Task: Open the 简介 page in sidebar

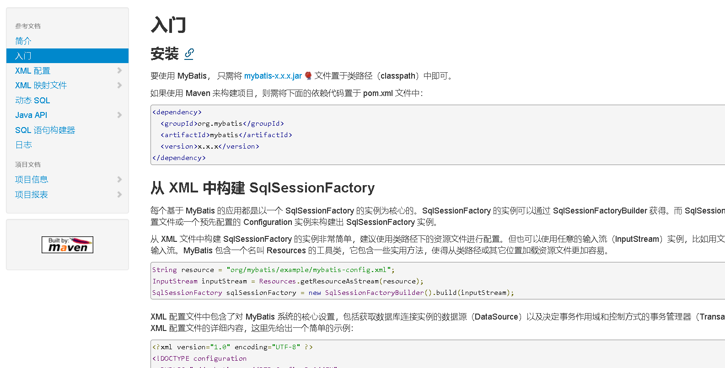Action: click(x=23, y=41)
